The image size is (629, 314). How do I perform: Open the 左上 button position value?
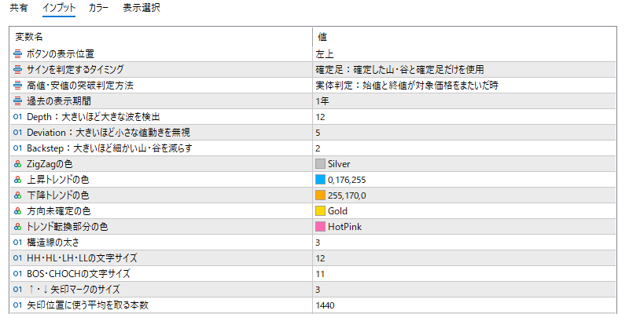(464, 53)
